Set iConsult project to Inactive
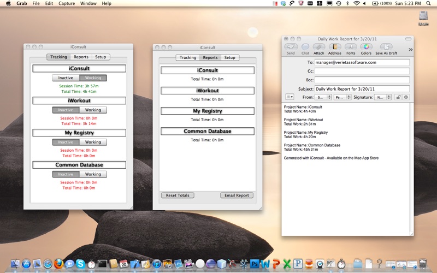 point(66,78)
